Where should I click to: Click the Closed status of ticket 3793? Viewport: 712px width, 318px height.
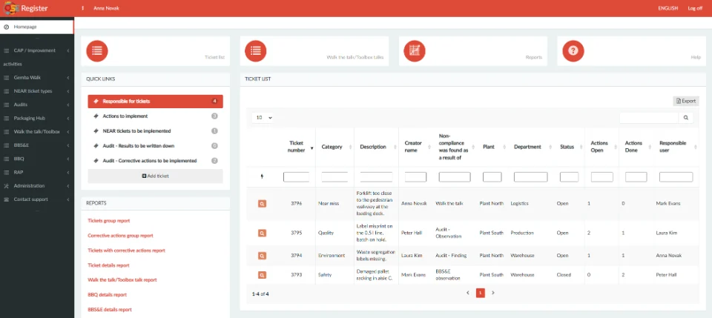point(564,275)
